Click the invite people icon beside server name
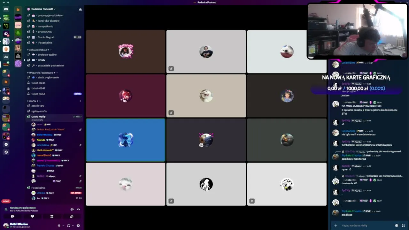This screenshot has width=409, height=230. (80, 9)
